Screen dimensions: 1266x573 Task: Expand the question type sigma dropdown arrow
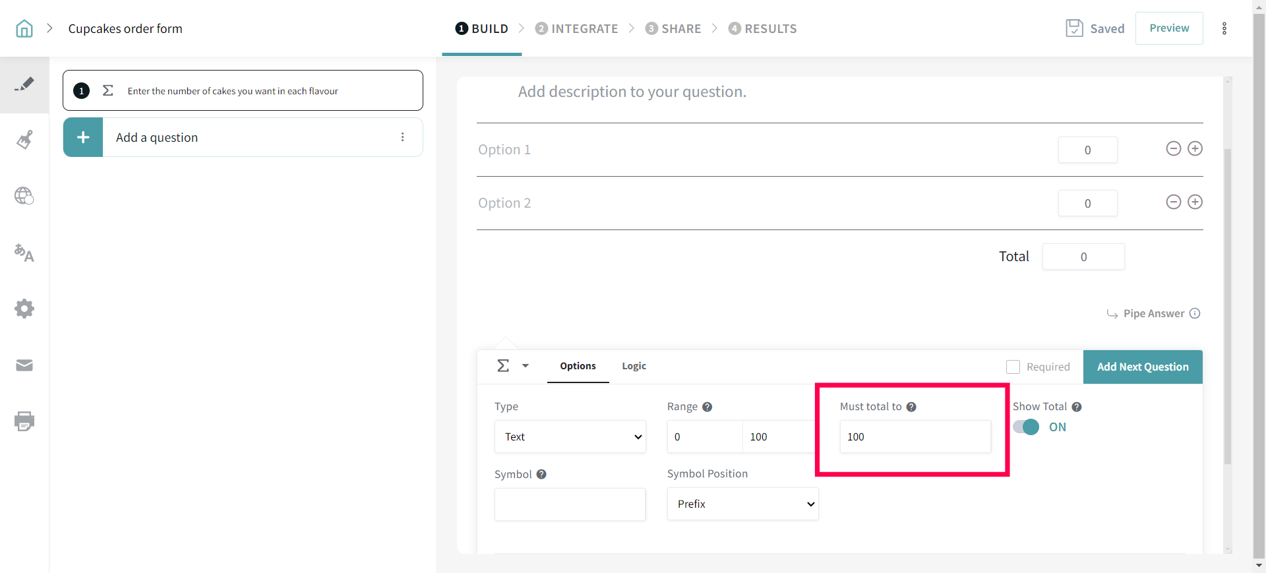coord(526,366)
